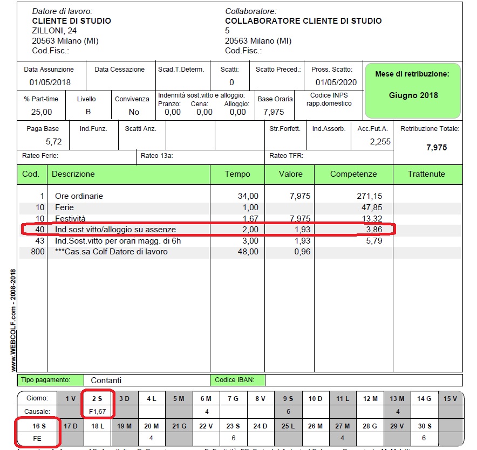Click the empty Codice IBAN field

363,380
